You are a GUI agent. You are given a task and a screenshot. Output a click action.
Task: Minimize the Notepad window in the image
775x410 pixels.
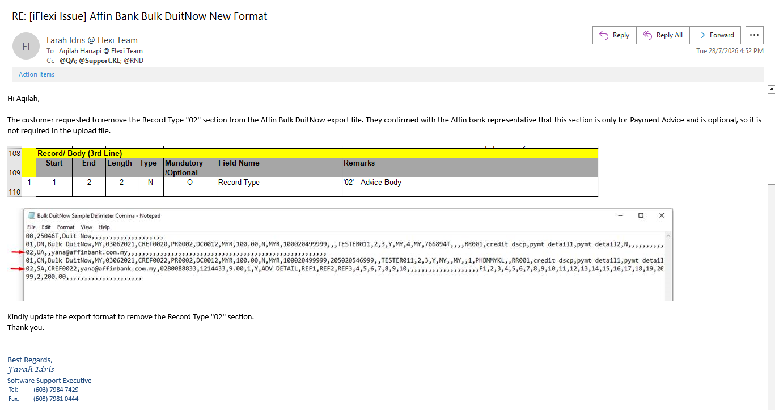click(620, 215)
